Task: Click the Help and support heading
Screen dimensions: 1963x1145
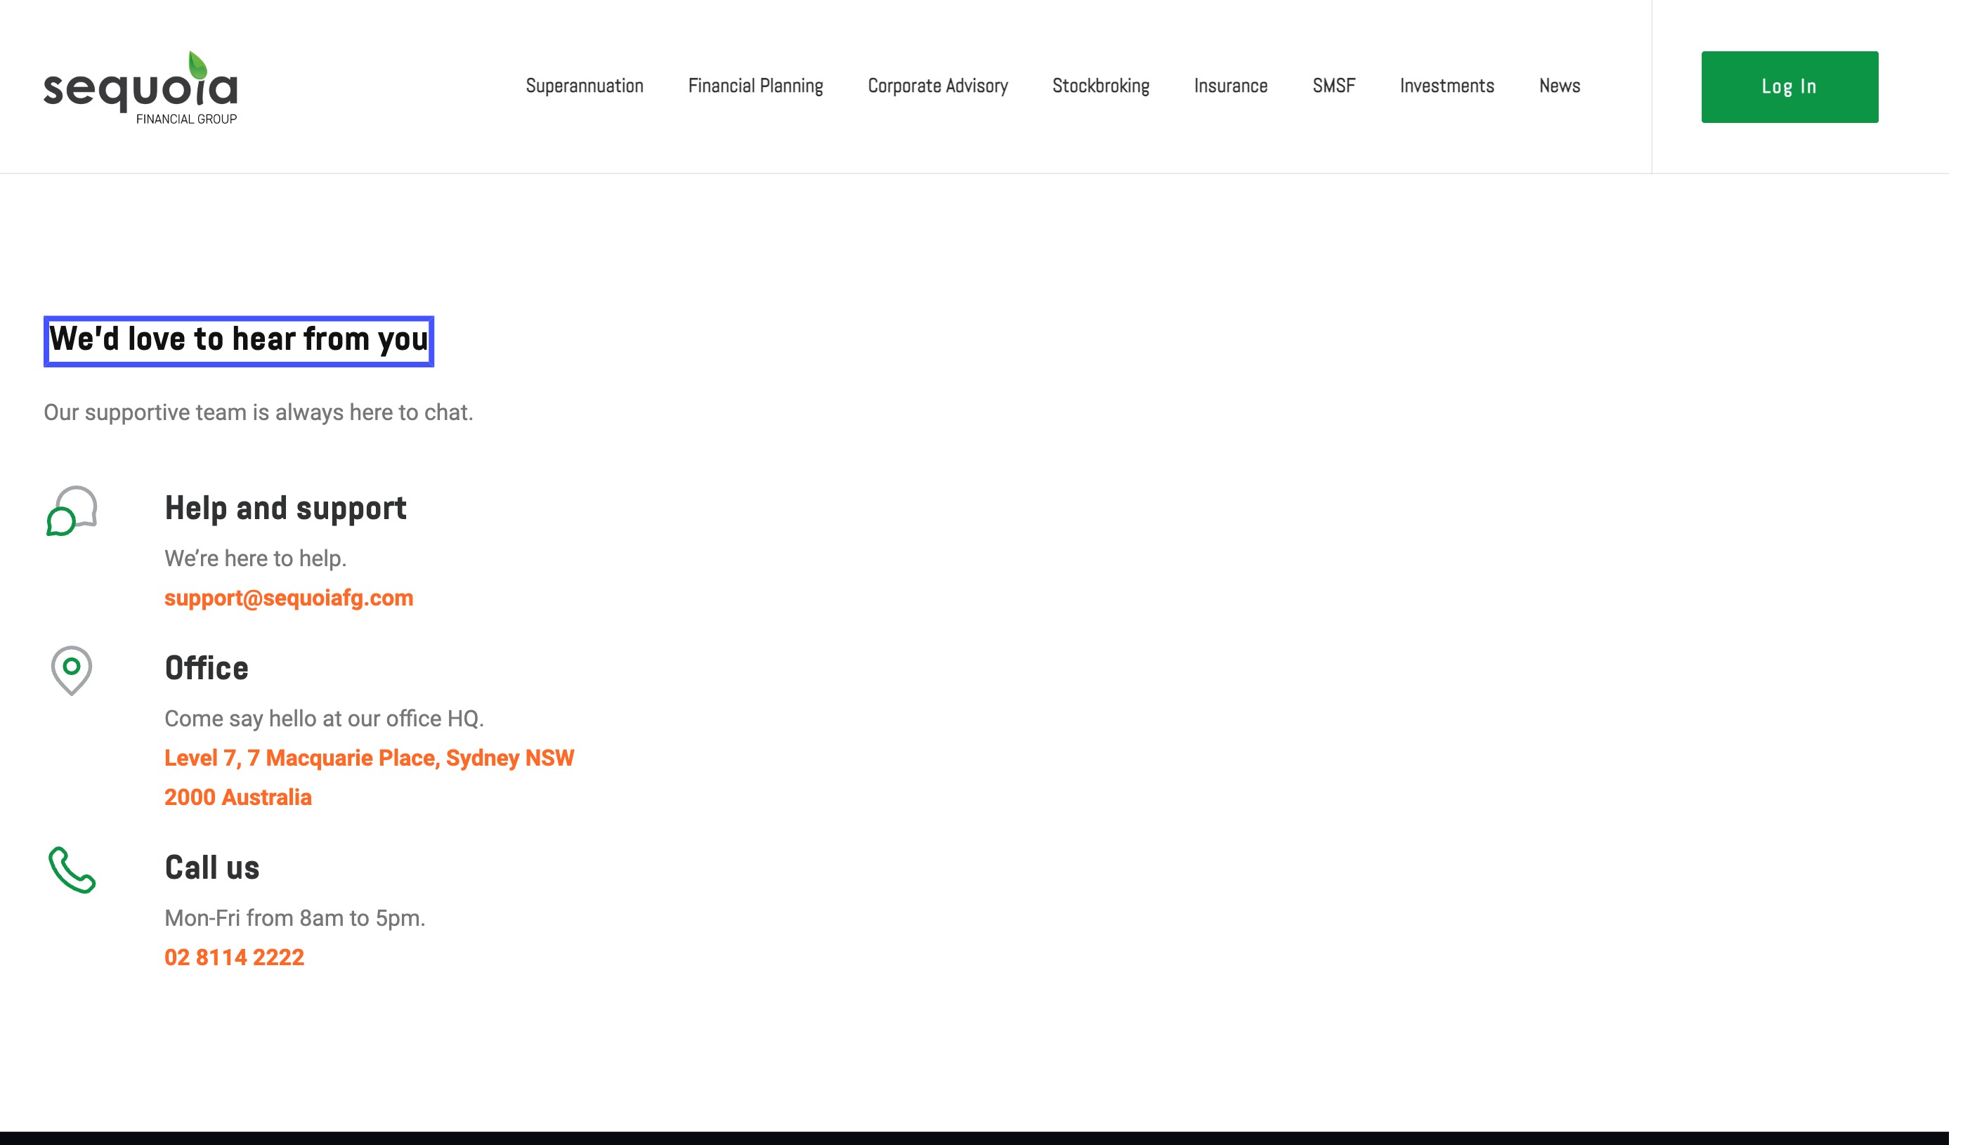Action: pyautogui.click(x=285, y=509)
